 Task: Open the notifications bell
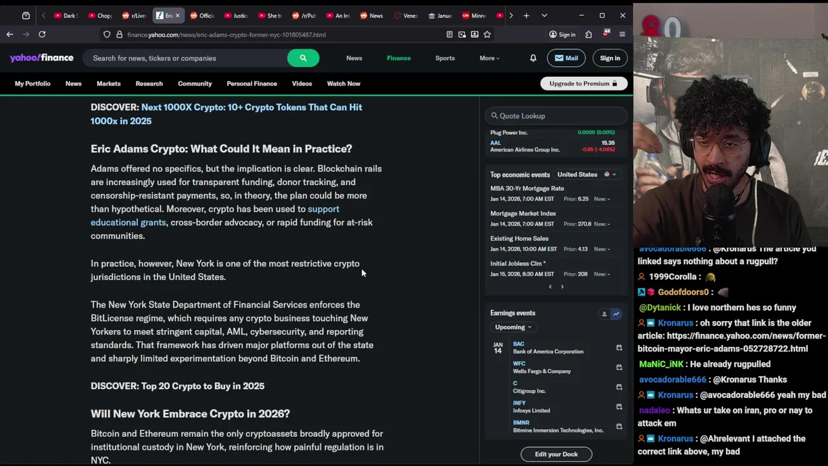pos(533,58)
